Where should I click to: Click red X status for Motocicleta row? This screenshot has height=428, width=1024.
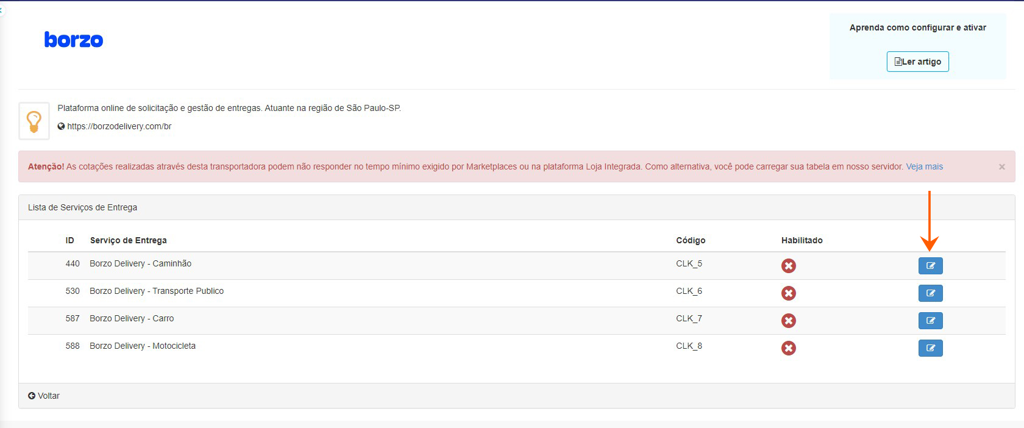click(x=788, y=348)
